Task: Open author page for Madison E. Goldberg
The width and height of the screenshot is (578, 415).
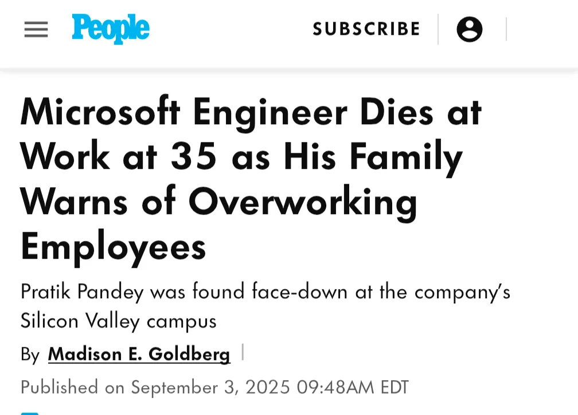Action: pyautogui.click(x=139, y=354)
